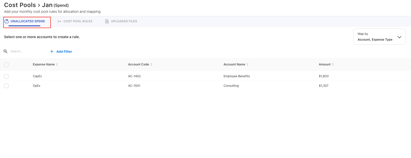Go back to Cost Pools breadcrumb
Viewport: 411px width, 158px height.
point(20,5)
